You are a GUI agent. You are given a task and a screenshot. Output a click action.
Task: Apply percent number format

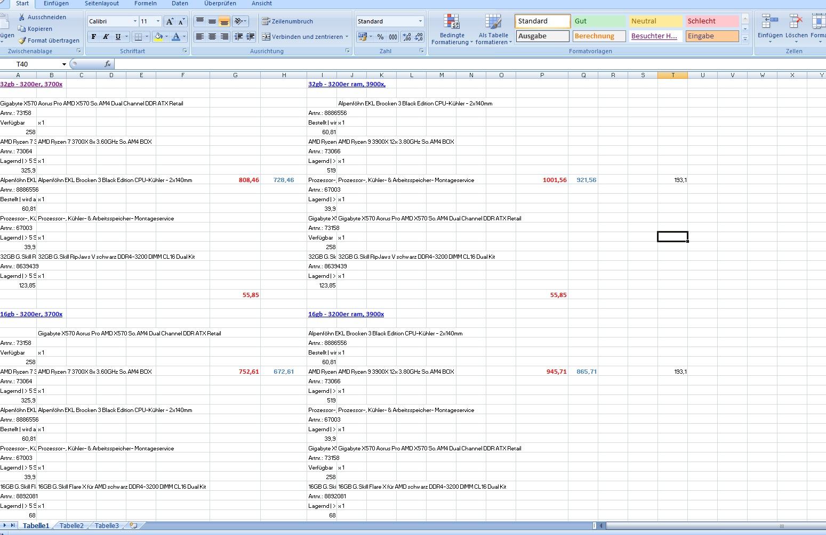tap(380, 37)
